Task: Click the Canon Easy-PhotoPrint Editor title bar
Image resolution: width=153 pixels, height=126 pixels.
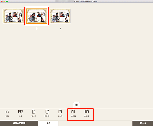Action: click(86, 2)
